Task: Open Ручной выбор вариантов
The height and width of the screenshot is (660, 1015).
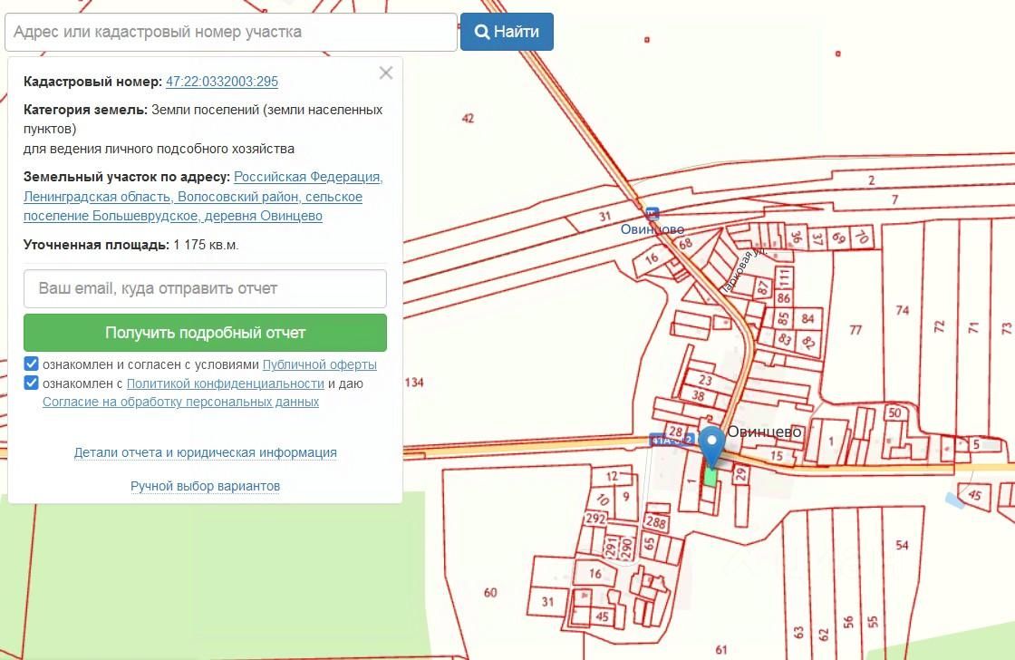Action: pyautogui.click(x=205, y=486)
